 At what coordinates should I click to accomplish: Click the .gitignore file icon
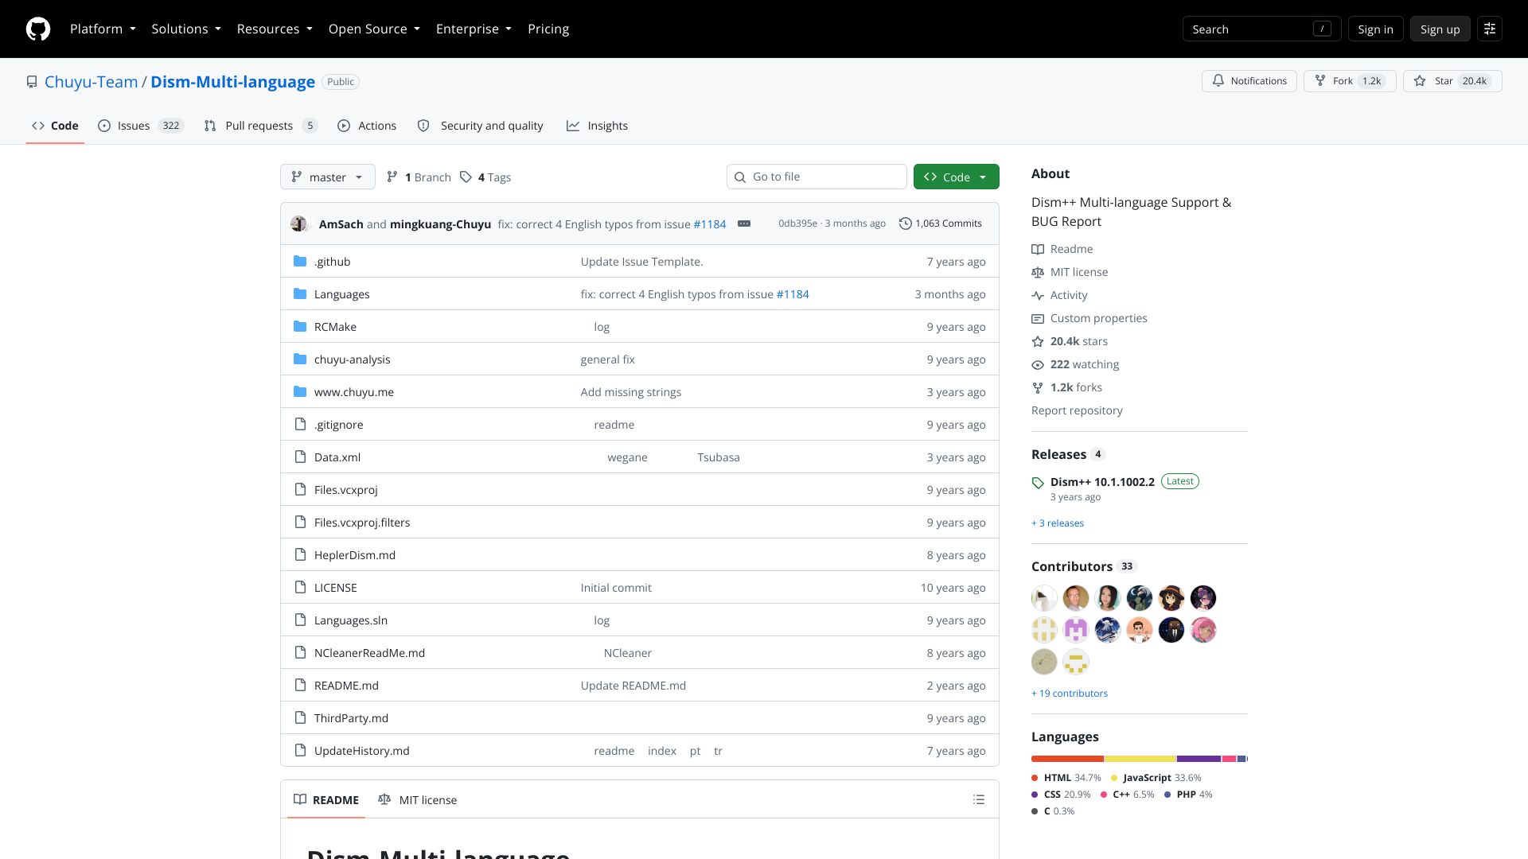click(300, 424)
